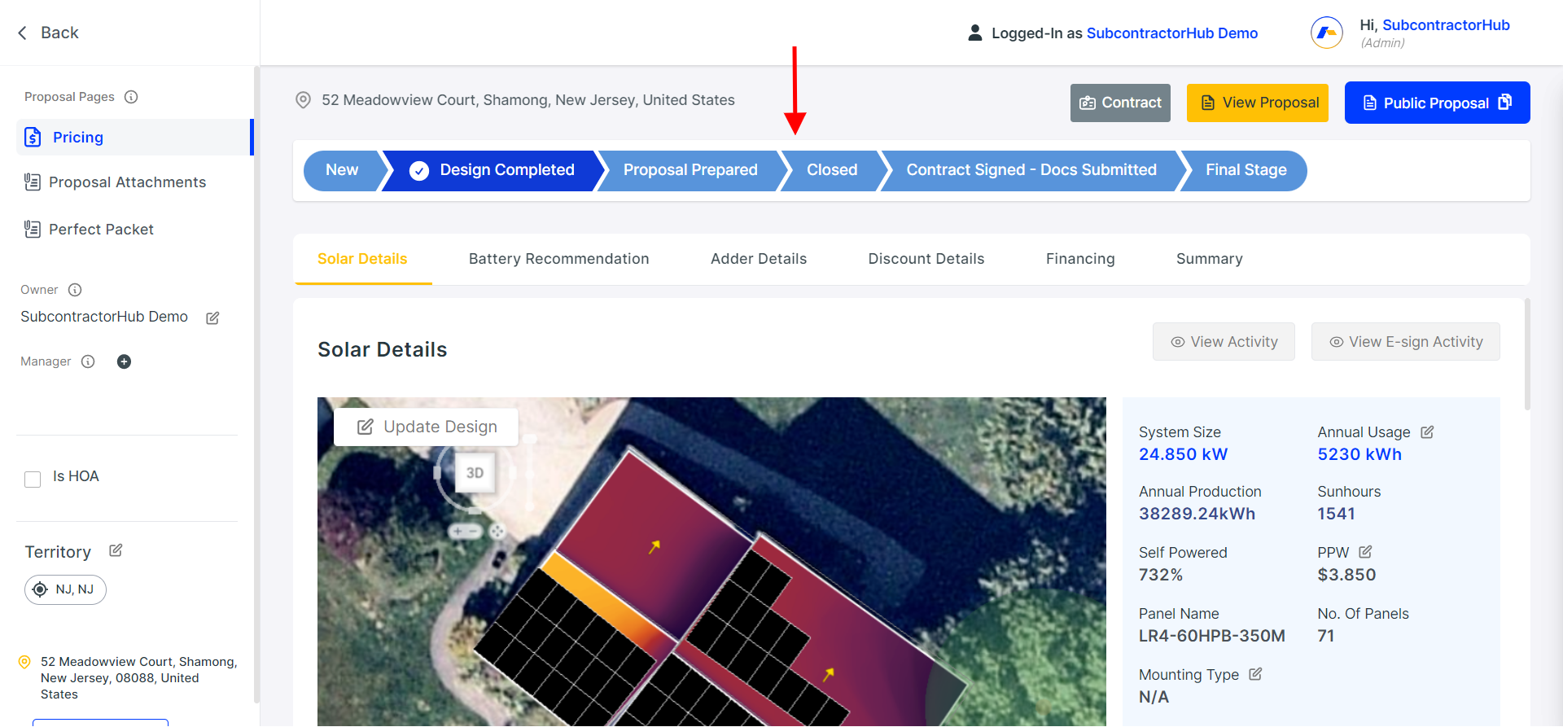Click the copy icon on Public Proposal button
Image resolution: width=1563 pixels, height=727 pixels.
1503,103
